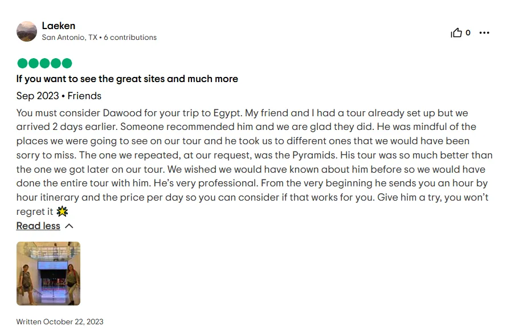Collapse review using the upward chevron
This screenshot has height=330, width=511.
pyautogui.click(x=69, y=226)
